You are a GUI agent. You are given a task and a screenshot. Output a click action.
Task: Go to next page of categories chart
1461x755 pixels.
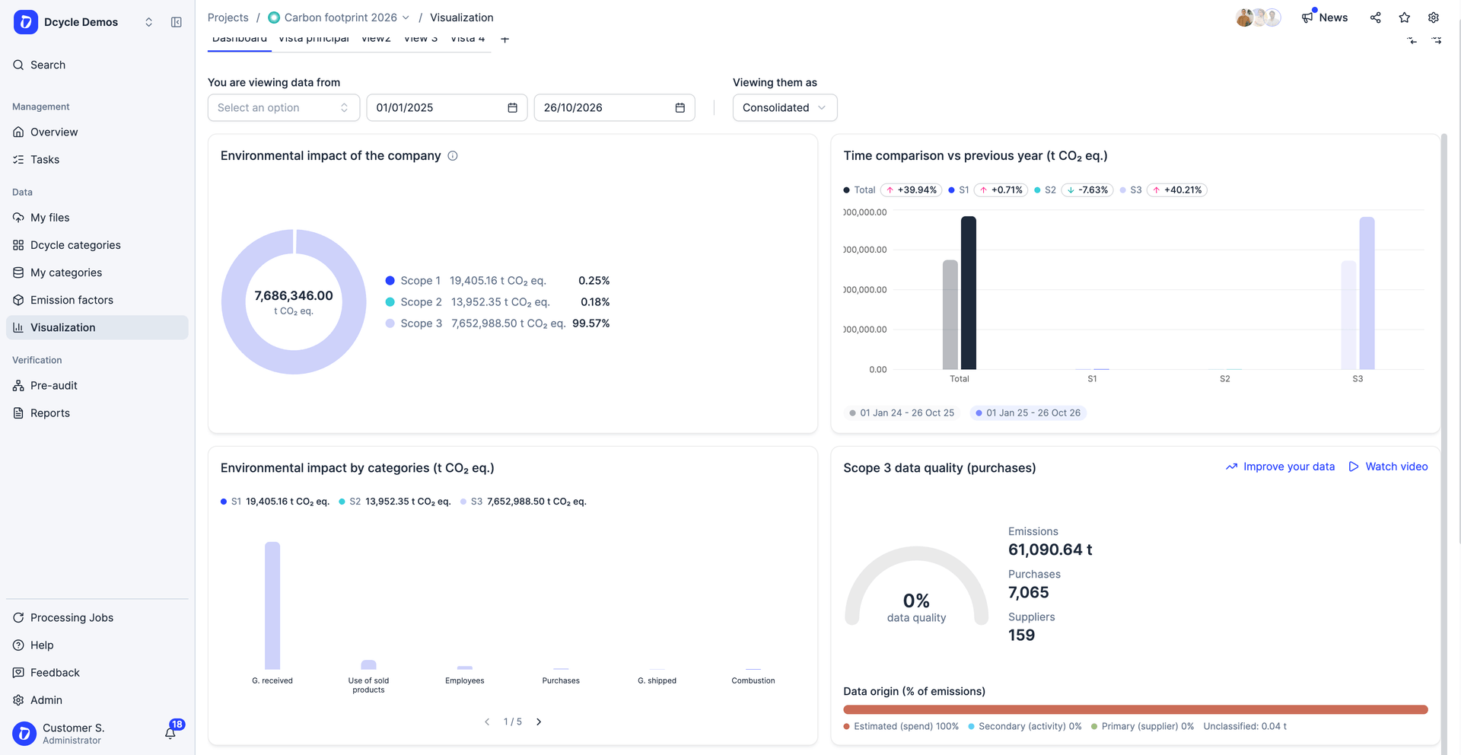[539, 722]
